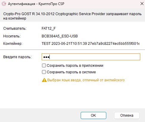Click the BCB384A5_ESD-USB media value

tap(60, 36)
